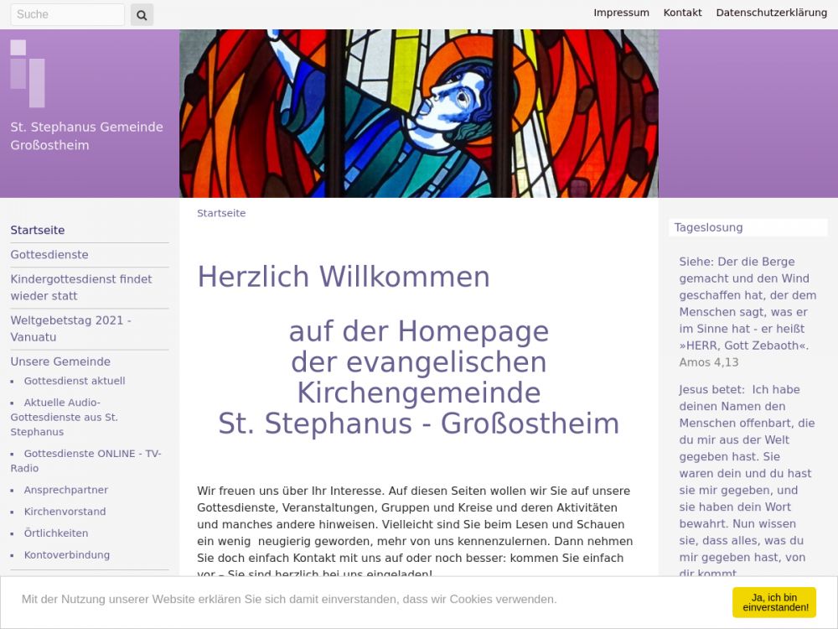Go to the Kontakt page

(x=682, y=13)
